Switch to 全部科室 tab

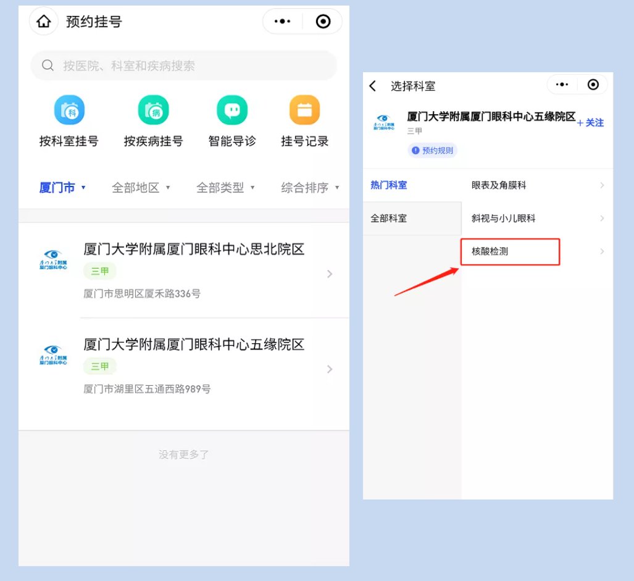pos(389,219)
